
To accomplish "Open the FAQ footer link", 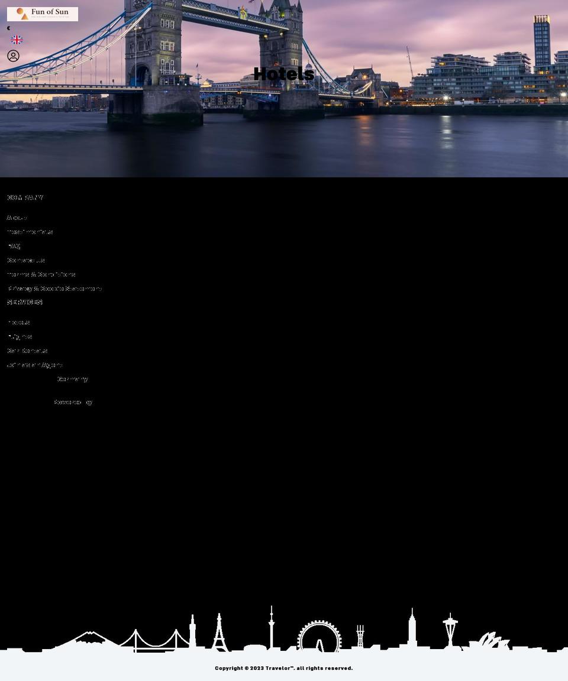I will pos(14,247).
